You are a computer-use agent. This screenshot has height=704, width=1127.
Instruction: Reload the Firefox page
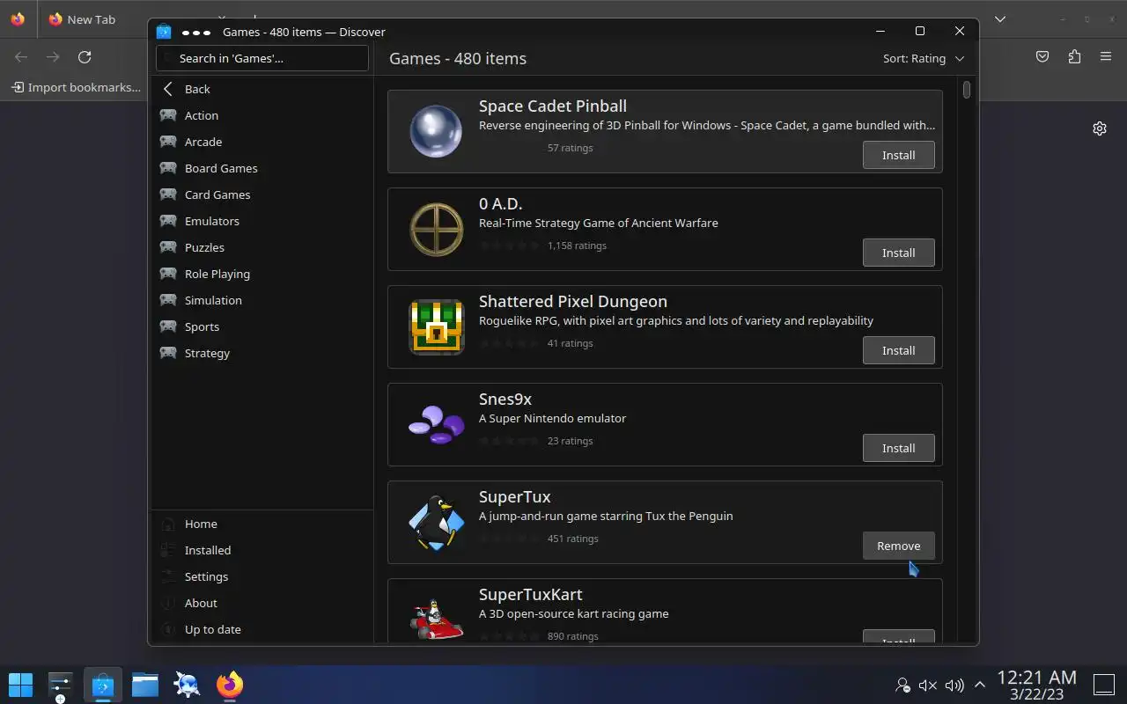pyautogui.click(x=85, y=57)
